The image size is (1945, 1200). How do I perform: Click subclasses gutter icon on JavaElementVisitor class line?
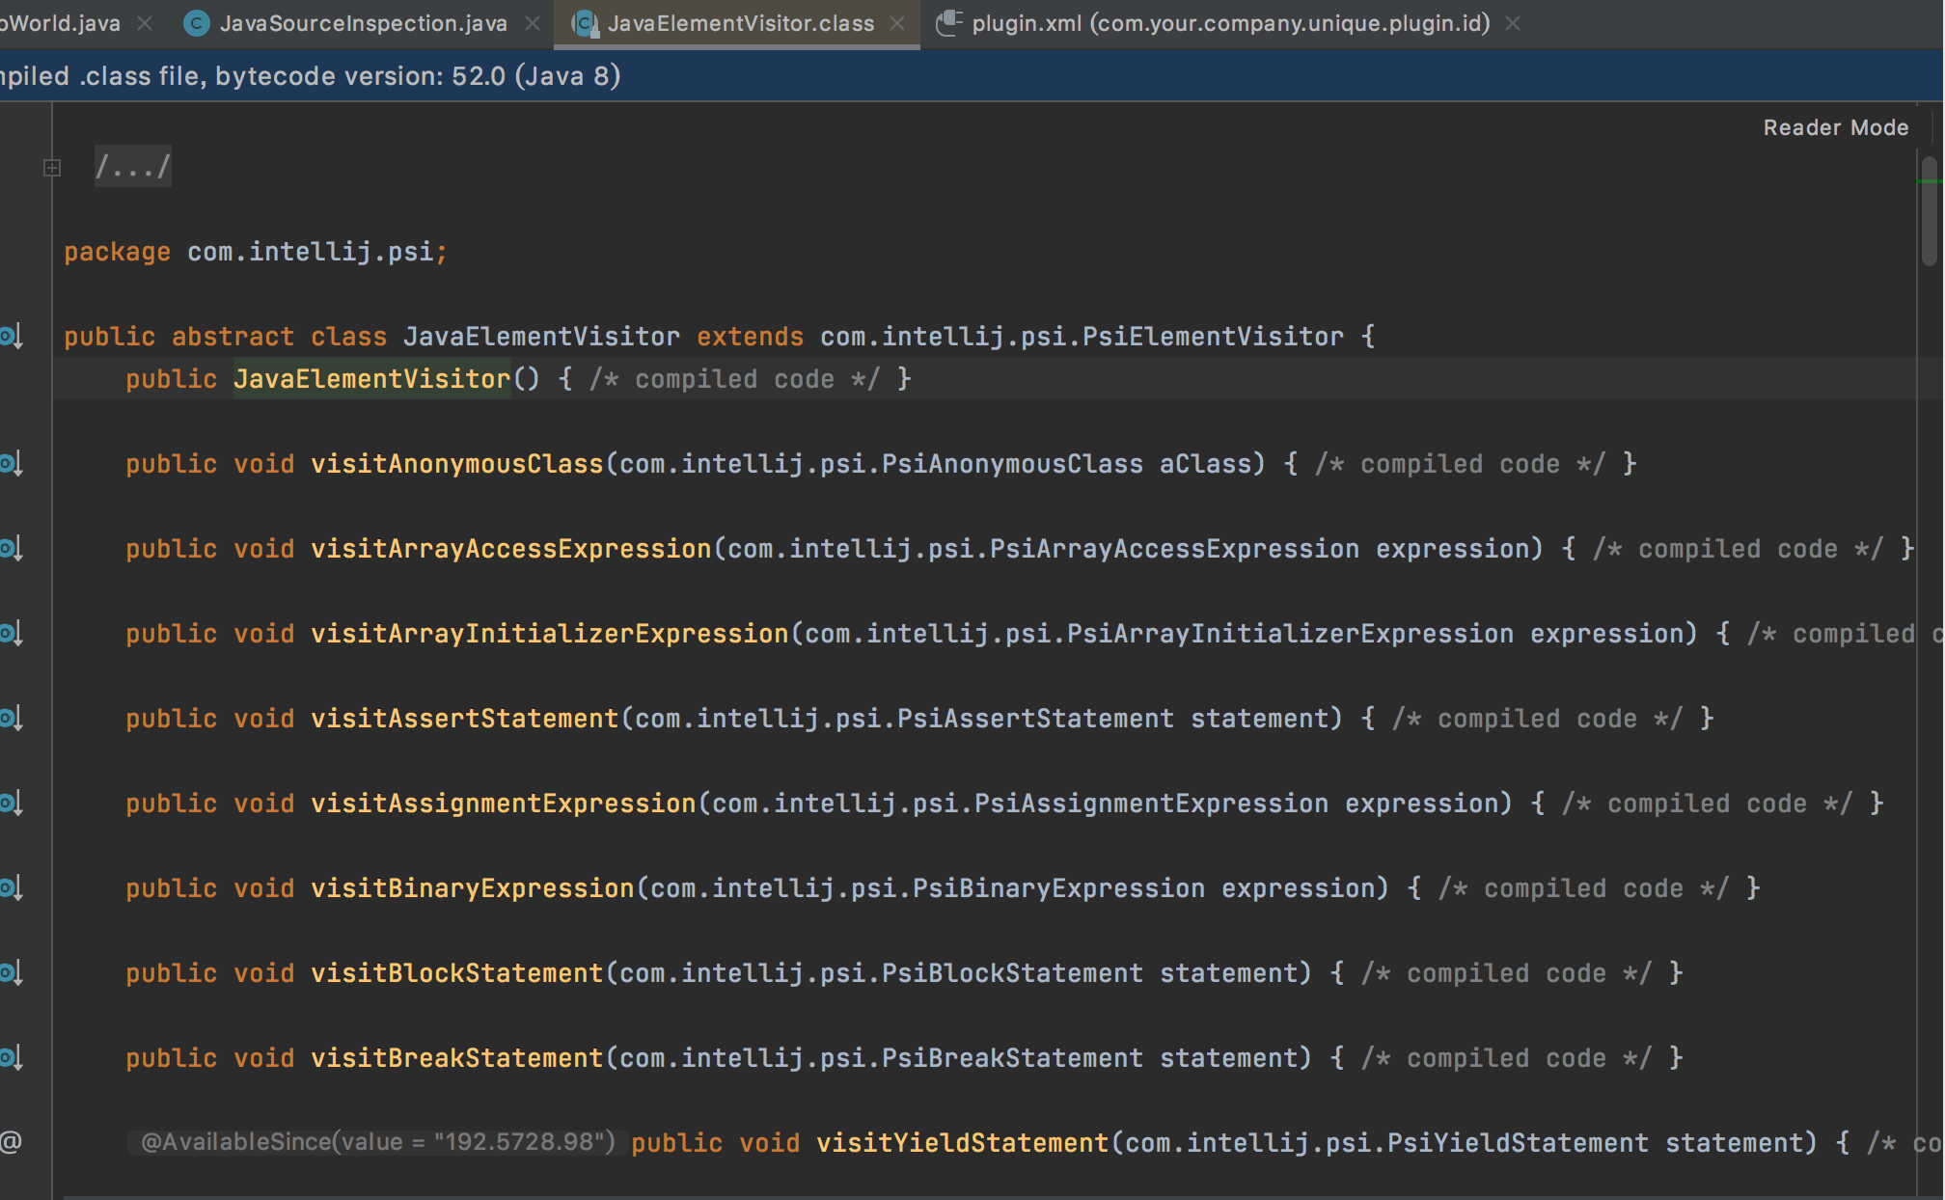tap(11, 337)
